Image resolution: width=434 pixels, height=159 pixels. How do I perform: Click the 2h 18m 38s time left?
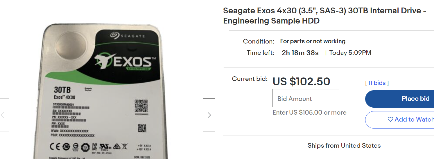point(300,53)
